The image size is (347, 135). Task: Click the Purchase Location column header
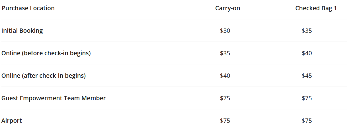[x=28, y=8]
